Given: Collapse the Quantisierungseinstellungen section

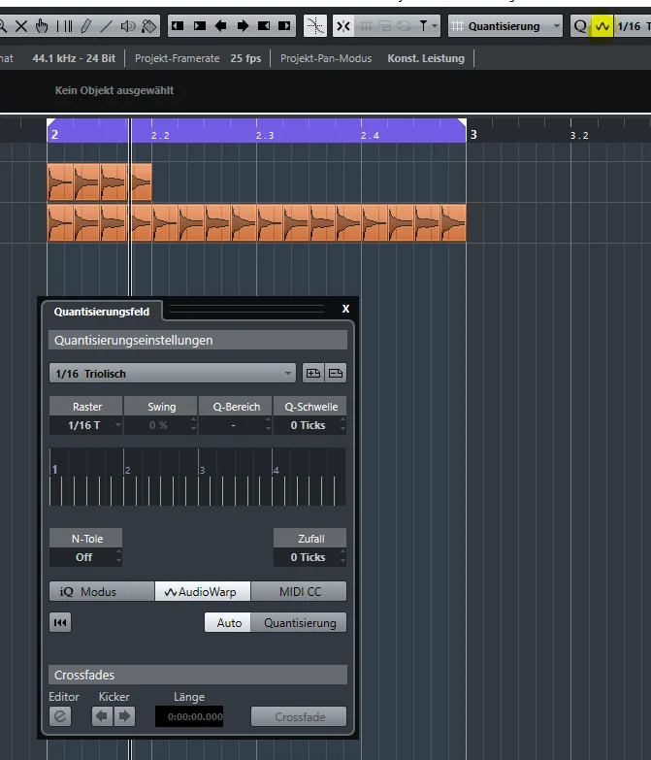Looking at the screenshot, I should 198,340.
